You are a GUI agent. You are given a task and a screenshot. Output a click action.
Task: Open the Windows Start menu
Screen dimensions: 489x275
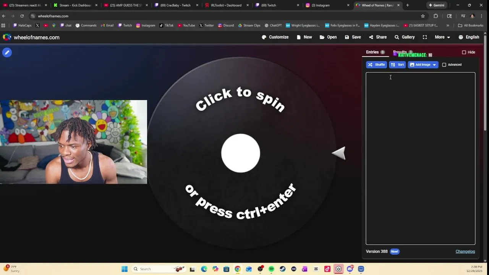(x=125, y=269)
